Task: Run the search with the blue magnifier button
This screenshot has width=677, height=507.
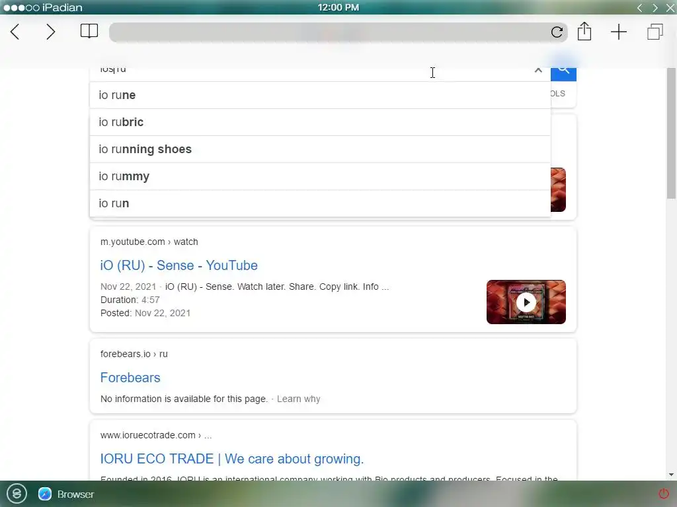Action: (563, 73)
